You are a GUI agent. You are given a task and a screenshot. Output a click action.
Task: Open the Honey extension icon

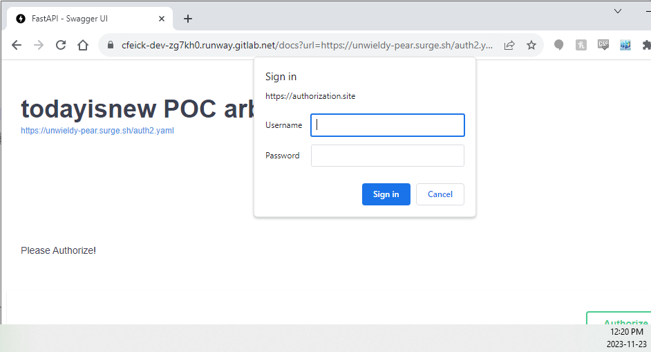tap(582, 45)
